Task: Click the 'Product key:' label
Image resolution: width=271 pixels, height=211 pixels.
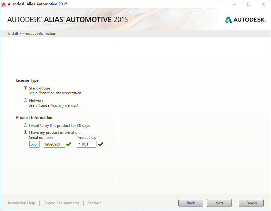Action: [87, 138]
